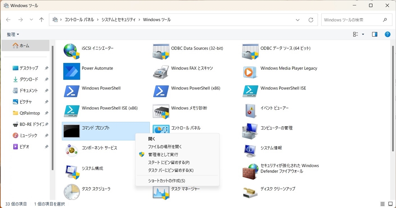Screen dimensions: 396x208
Task: Select the タスク マネージャー icon
Action: pos(161,193)
